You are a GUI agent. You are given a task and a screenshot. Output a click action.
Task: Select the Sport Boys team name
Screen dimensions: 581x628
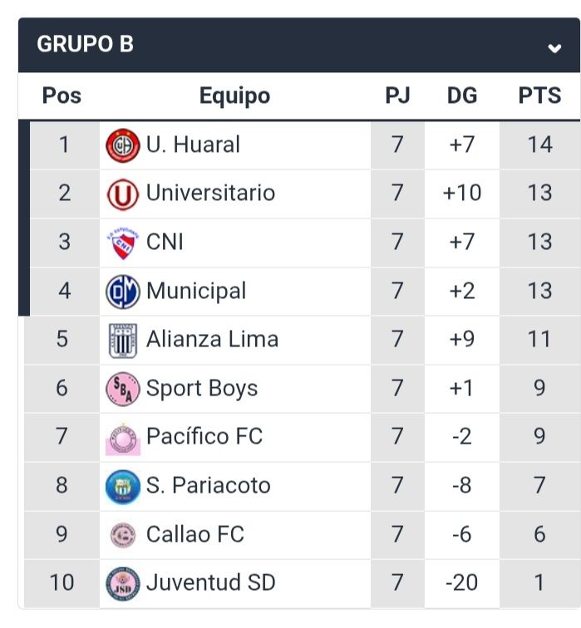pyautogui.click(x=202, y=389)
